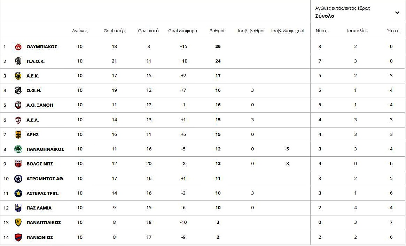
Task: Click the Aris yellow crest icon
Action: 18,134
